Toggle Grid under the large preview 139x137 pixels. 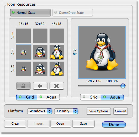90,97
